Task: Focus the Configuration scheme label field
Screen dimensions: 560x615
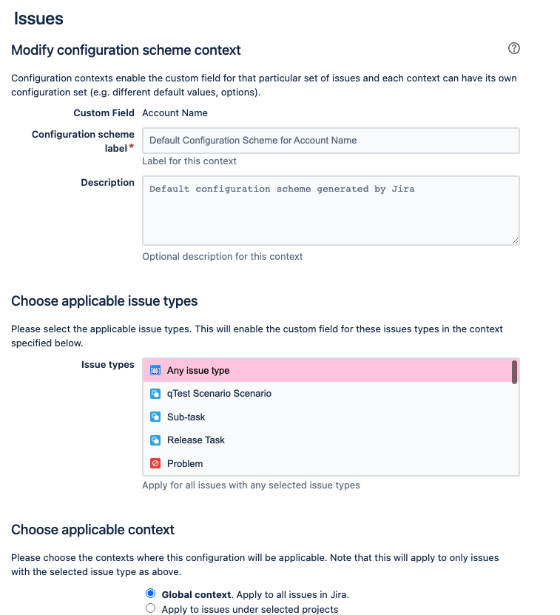Action: pyautogui.click(x=331, y=141)
